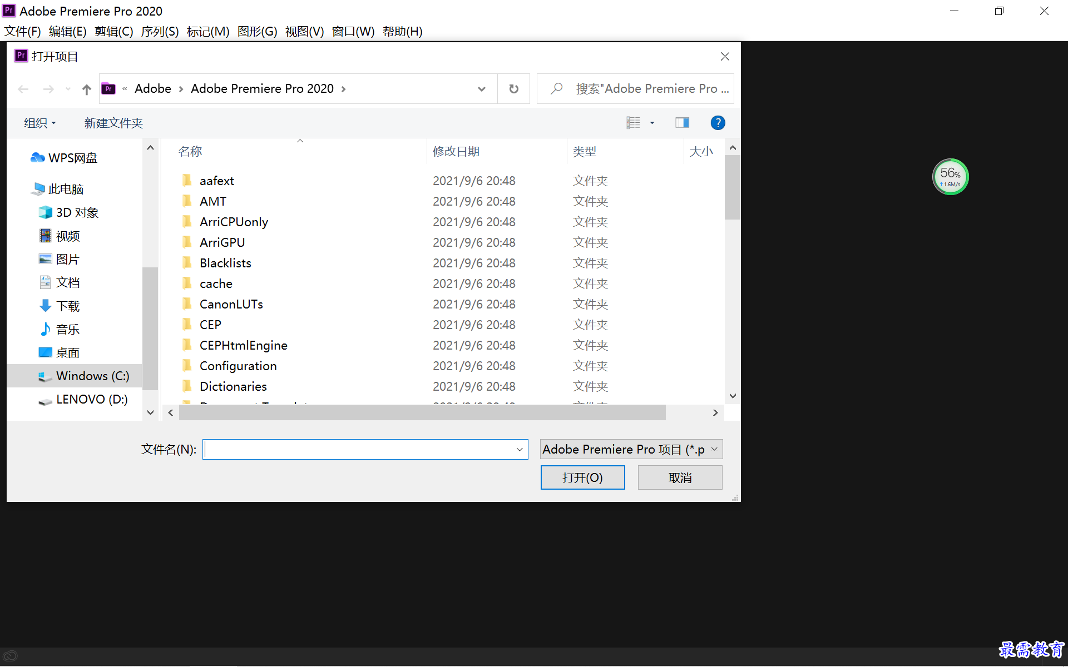The image size is (1068, 667).
Task: Open 图形(G) menu
Action: 257,32
